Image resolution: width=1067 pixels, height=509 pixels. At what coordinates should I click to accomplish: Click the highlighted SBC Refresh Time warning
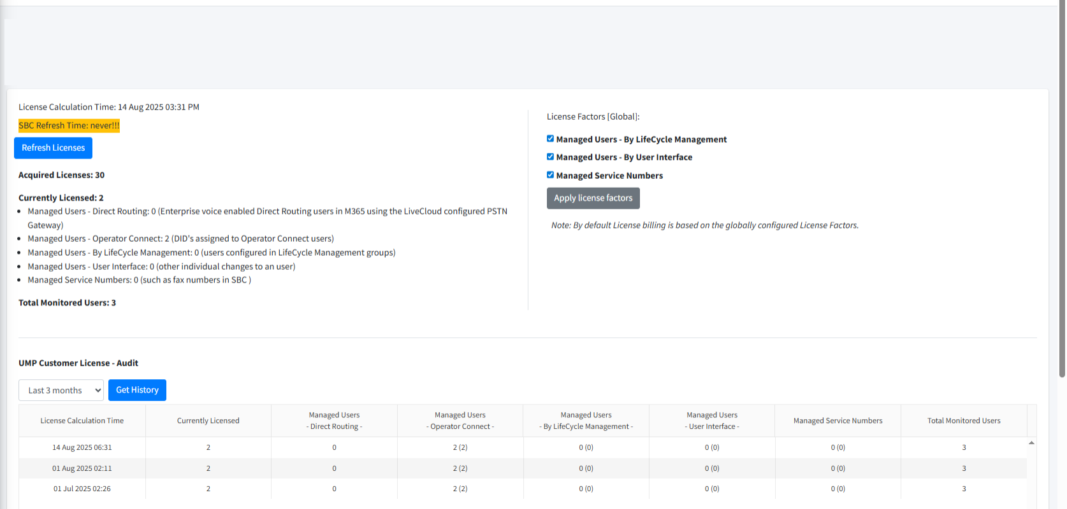pyautogui.click(x=69, y=126)
